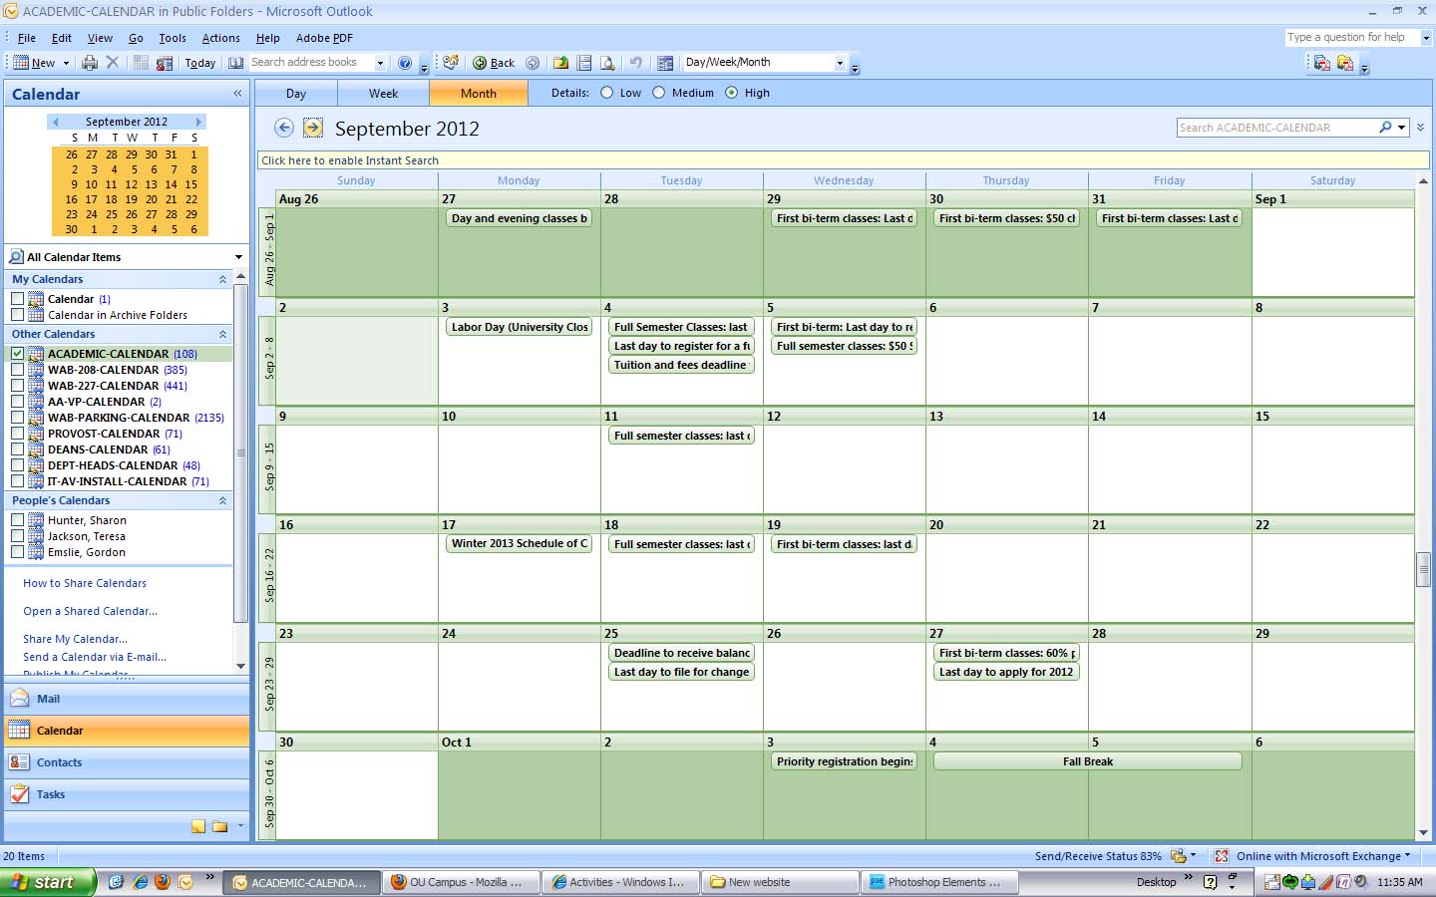Delete the selected item using the X icon
This screenshot has height=897, width=1436.
point(112,62)
